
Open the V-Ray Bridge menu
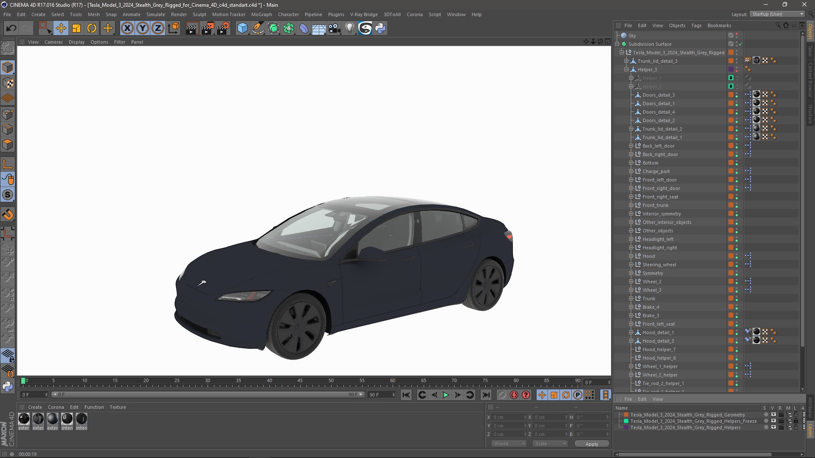click(x=364, y=14)
